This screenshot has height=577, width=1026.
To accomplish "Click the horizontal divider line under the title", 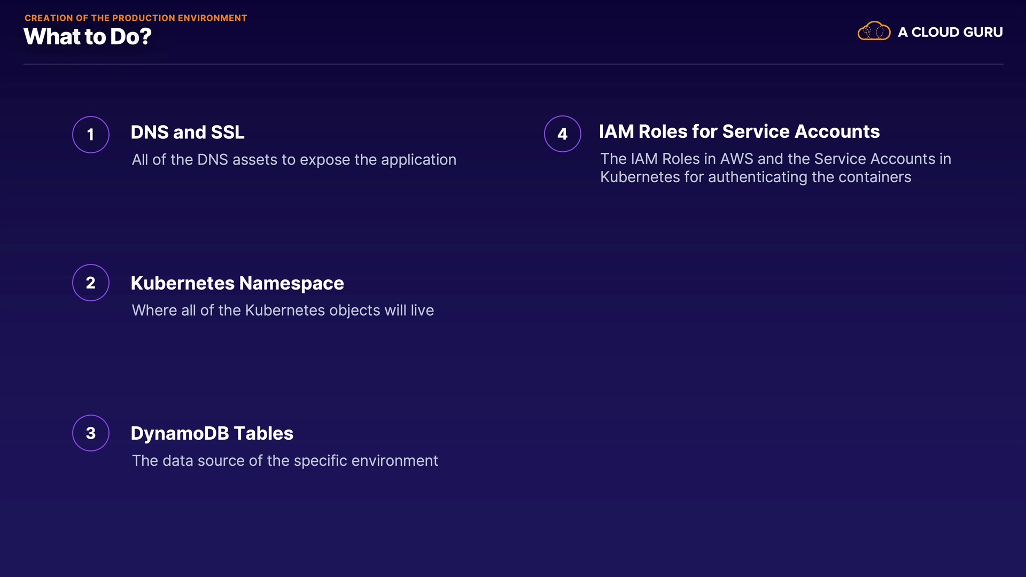I will [x=513, y=65].
